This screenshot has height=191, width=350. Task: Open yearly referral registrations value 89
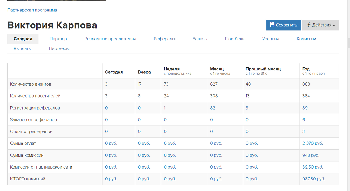pos(305,108)
